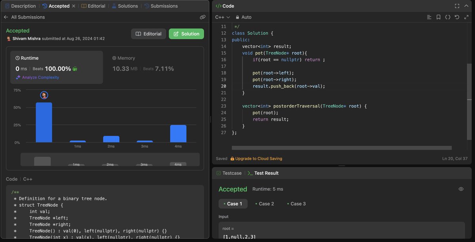
Task: Click the tallest 0ms runtime bar
Action: pyautogui.click(x=44, y=122)
